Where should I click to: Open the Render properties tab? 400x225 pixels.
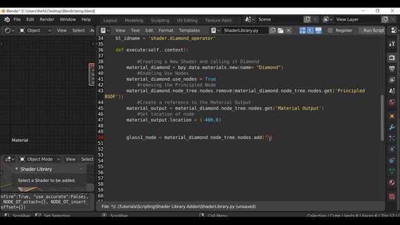coord(392,57)
